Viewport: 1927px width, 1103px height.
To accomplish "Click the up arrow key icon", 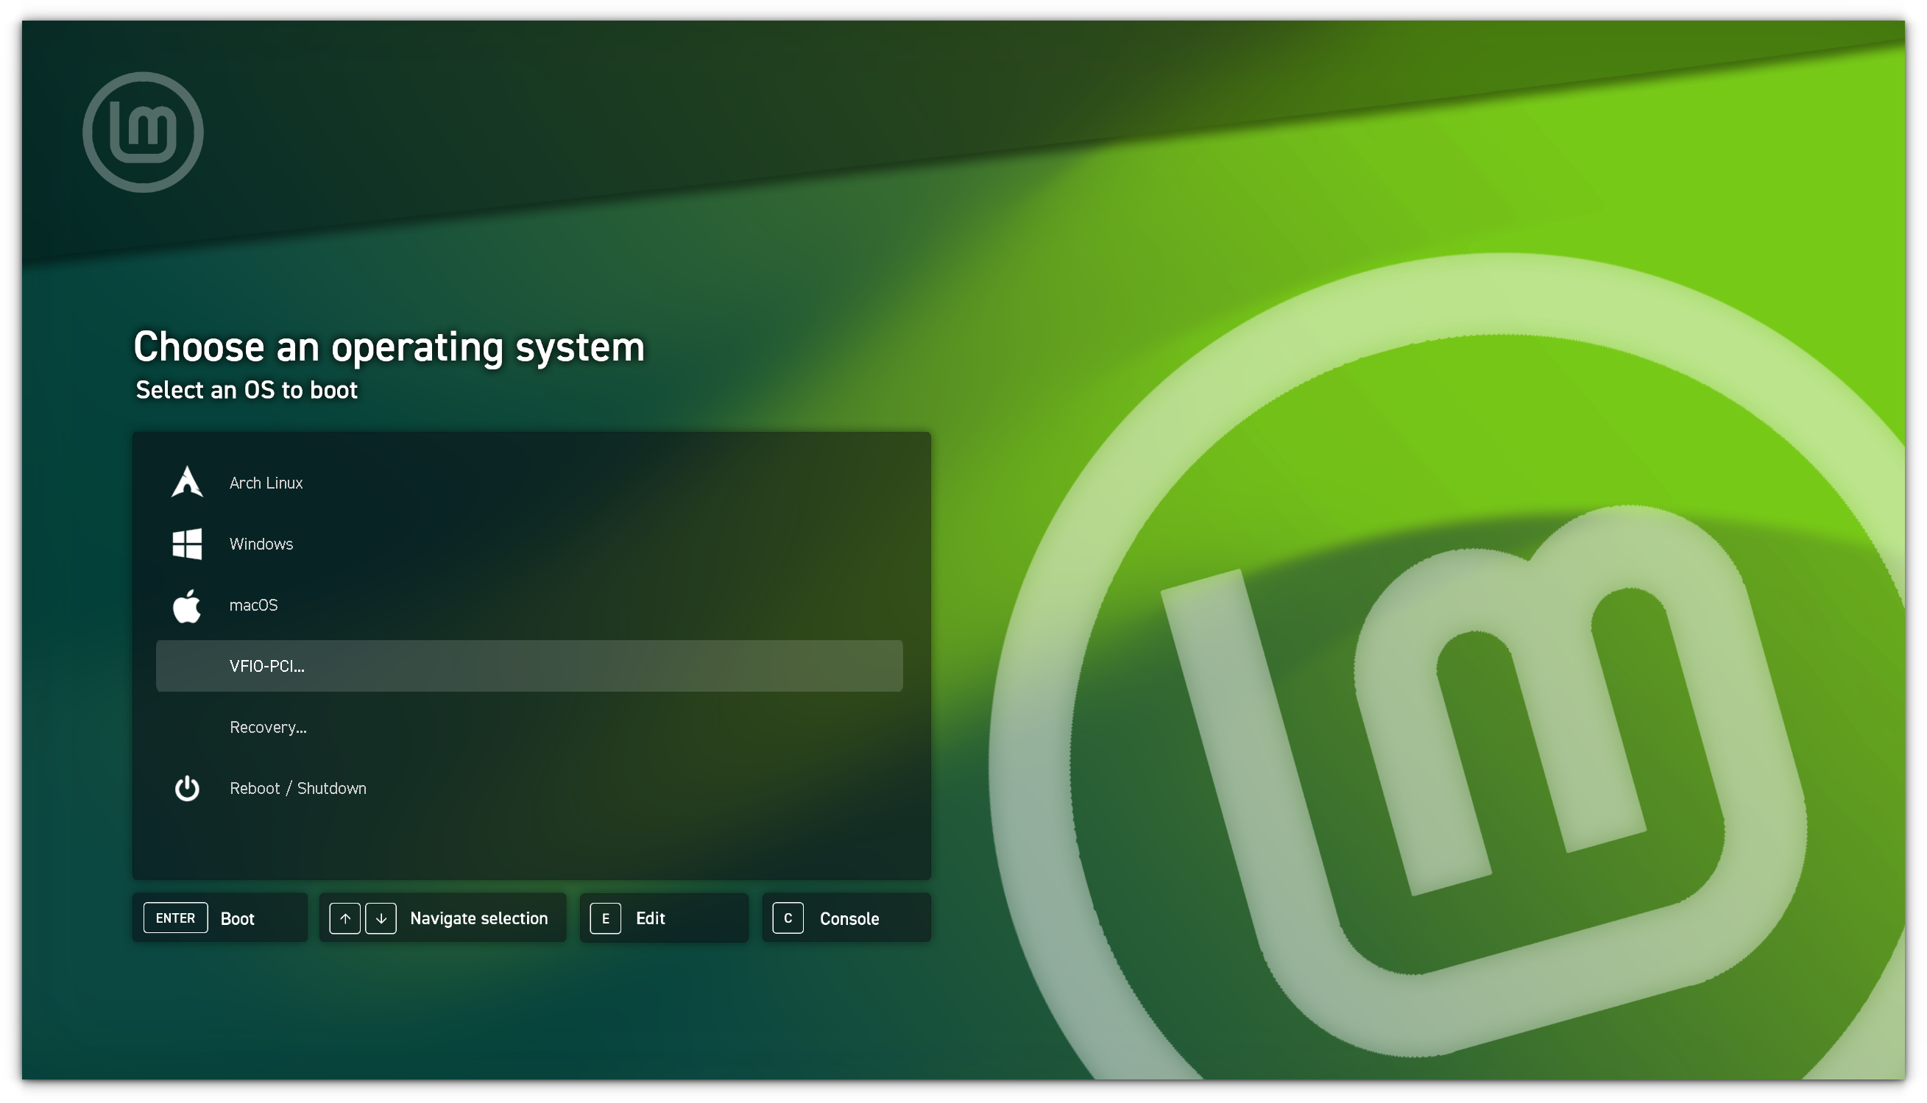I will (344, 919).
